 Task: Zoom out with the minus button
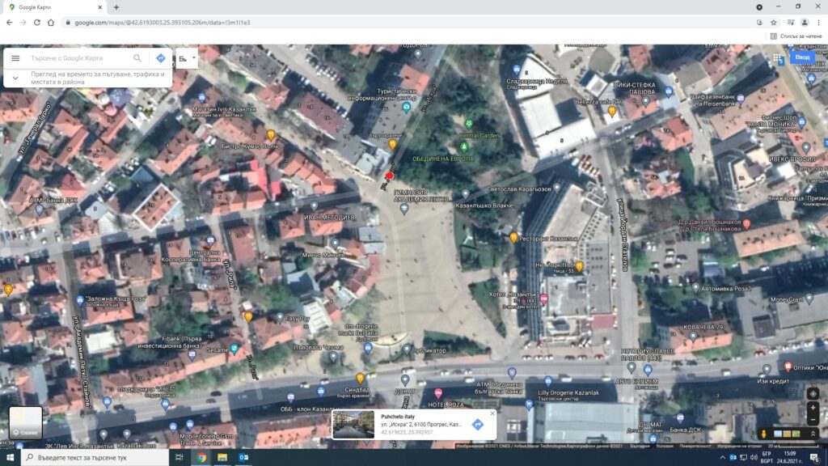click(813, 420)
